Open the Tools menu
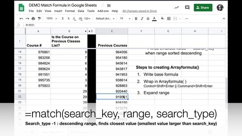Screen dimensions: 242x136 [x=91, y=11]
